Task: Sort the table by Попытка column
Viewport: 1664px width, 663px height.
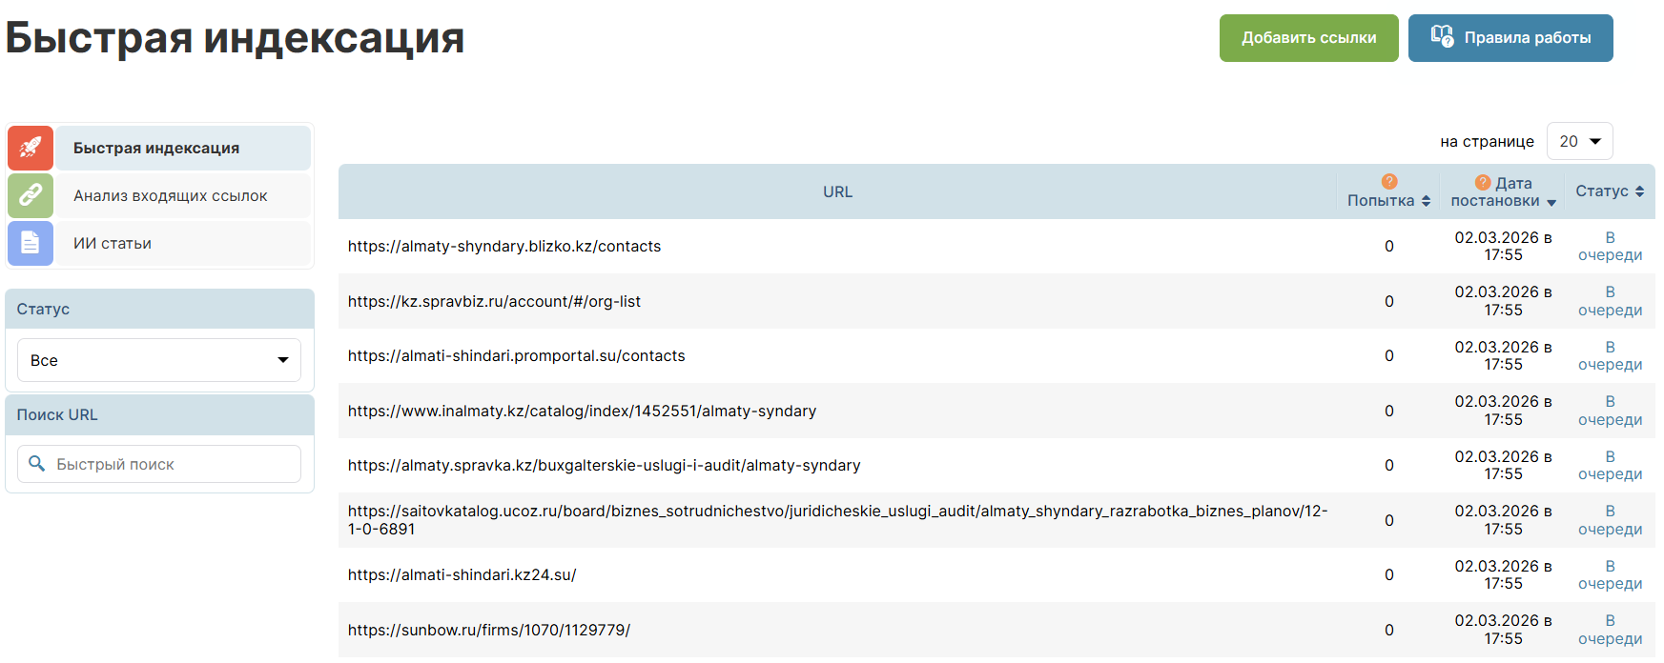Action: [x=1388, y=201]
